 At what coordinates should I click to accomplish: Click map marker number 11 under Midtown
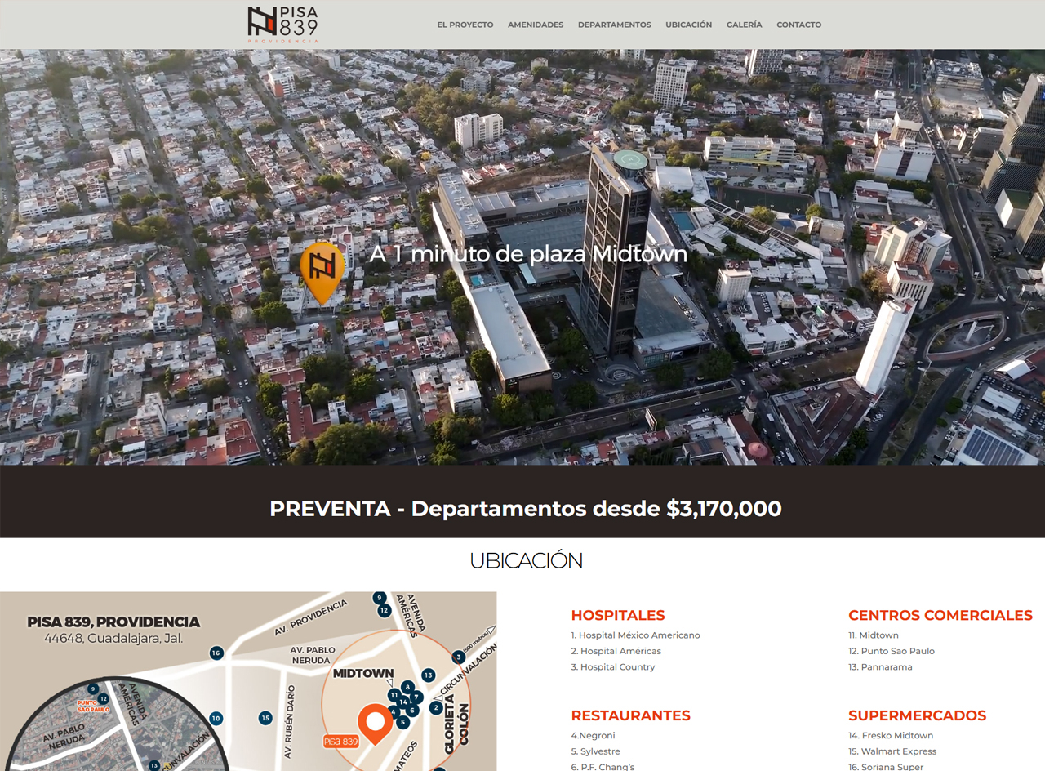pyautogui.click(x=394, y=695)
